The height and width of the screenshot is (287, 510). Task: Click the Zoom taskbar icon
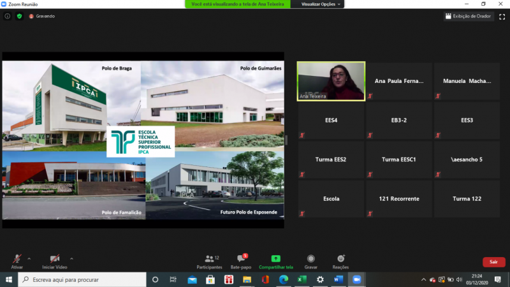tap(357, 279)
